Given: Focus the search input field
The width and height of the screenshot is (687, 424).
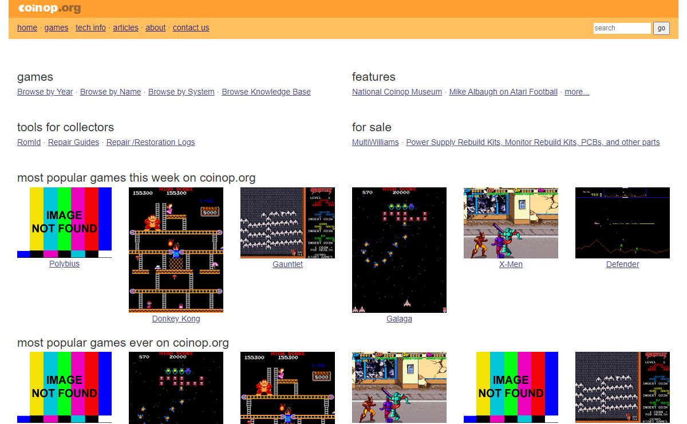Looking at the screenshot, I should pyautogui.click(x=622, y=28).
